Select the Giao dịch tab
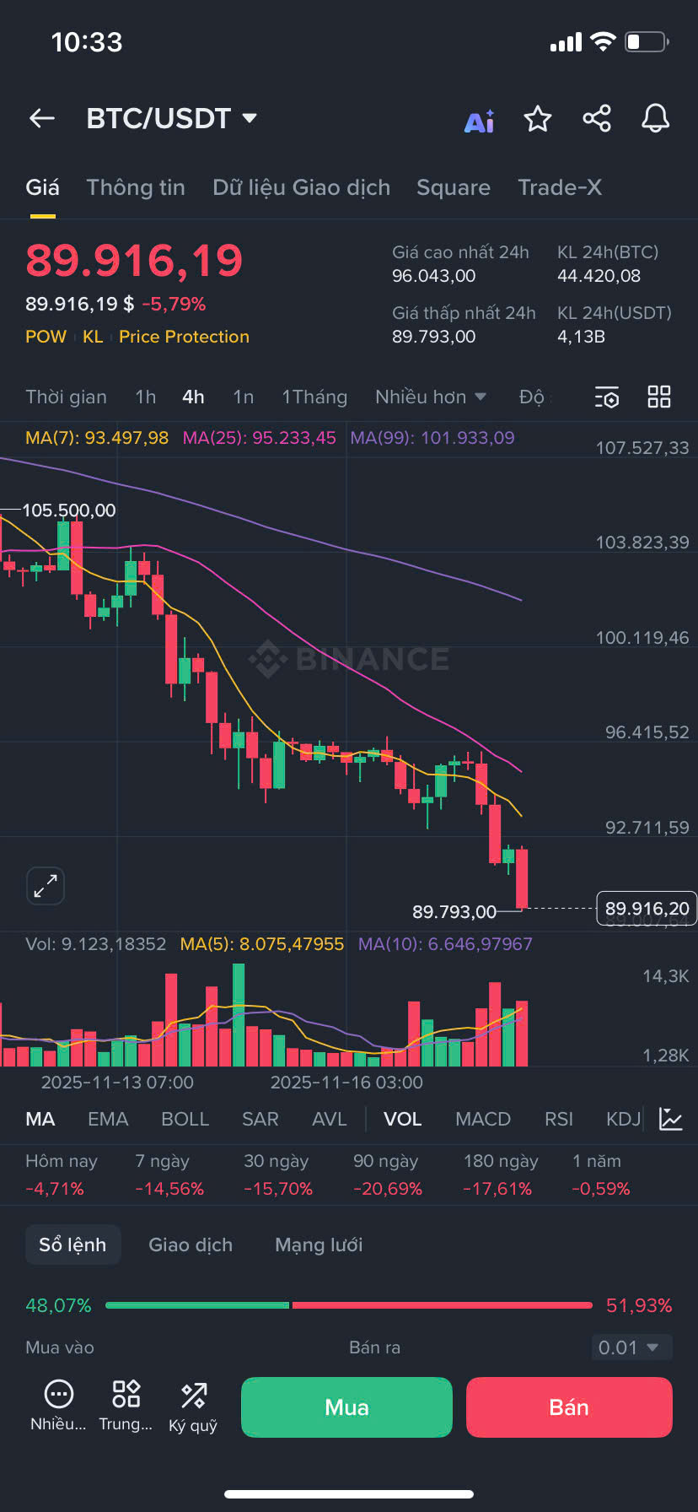Viewport: 698px width, 1512px height. 191,1245
